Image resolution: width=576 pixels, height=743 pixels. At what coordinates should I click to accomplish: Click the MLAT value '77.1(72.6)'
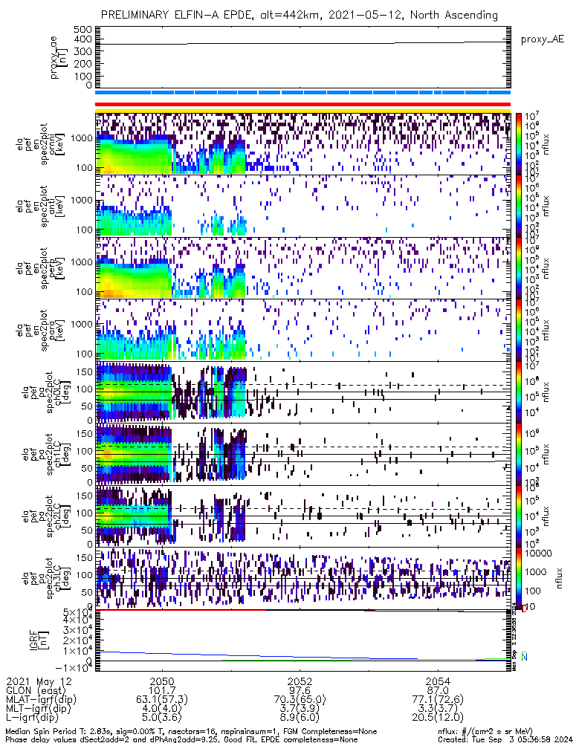tap(438, 700)
